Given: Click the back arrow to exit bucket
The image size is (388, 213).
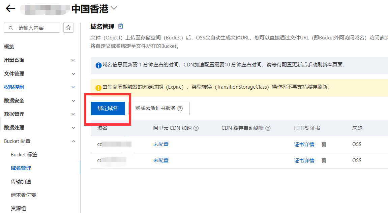Looking at the screenshot, I should coord(10,8).
